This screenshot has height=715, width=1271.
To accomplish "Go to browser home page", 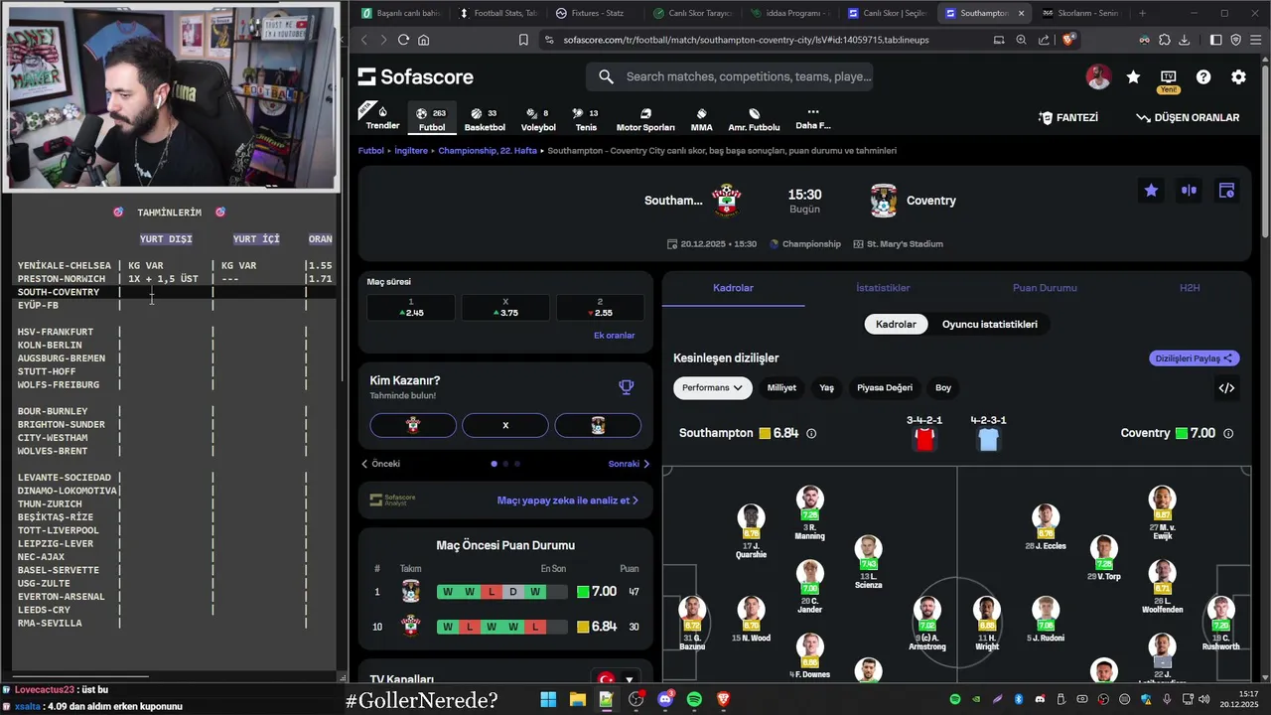I will 424,40.
